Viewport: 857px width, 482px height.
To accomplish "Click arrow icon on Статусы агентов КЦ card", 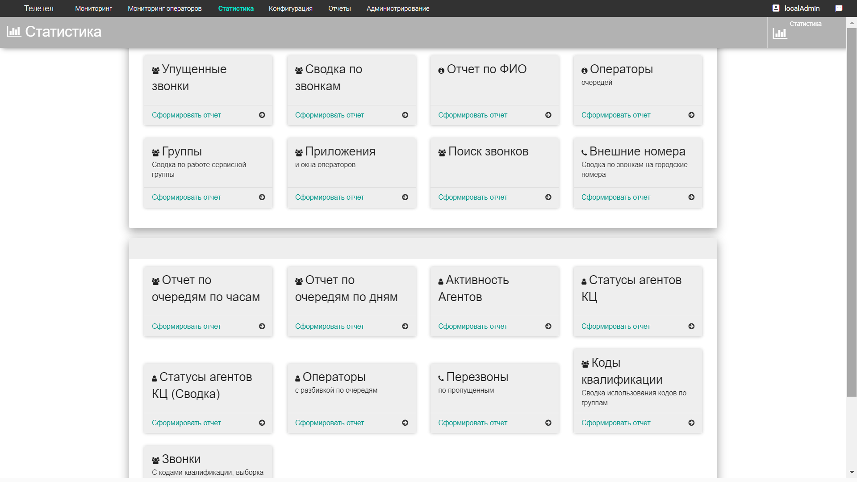I will point(691,326).
